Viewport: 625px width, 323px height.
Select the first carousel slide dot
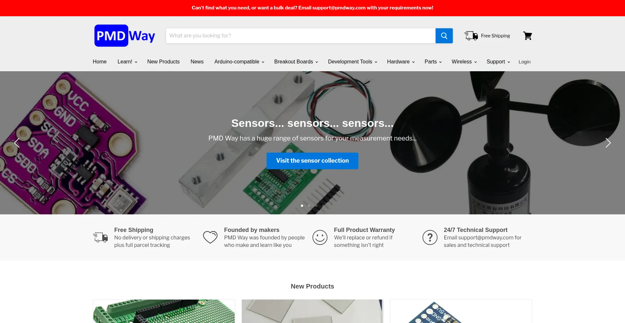[302, 206]
